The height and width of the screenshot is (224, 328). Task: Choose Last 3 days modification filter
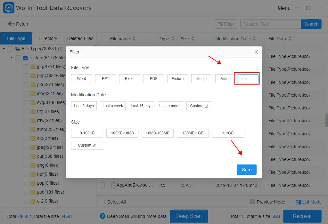pyautogui.click(x=84, y=106)
